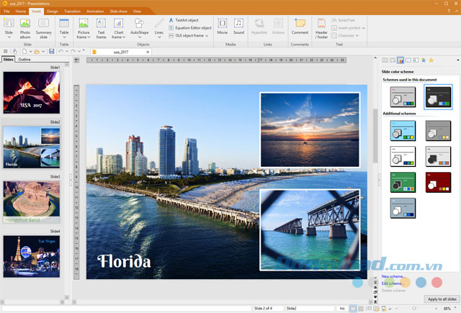
Task: Open the Header / footer tool
Action: pyautogui.click(x=321, y=24)
